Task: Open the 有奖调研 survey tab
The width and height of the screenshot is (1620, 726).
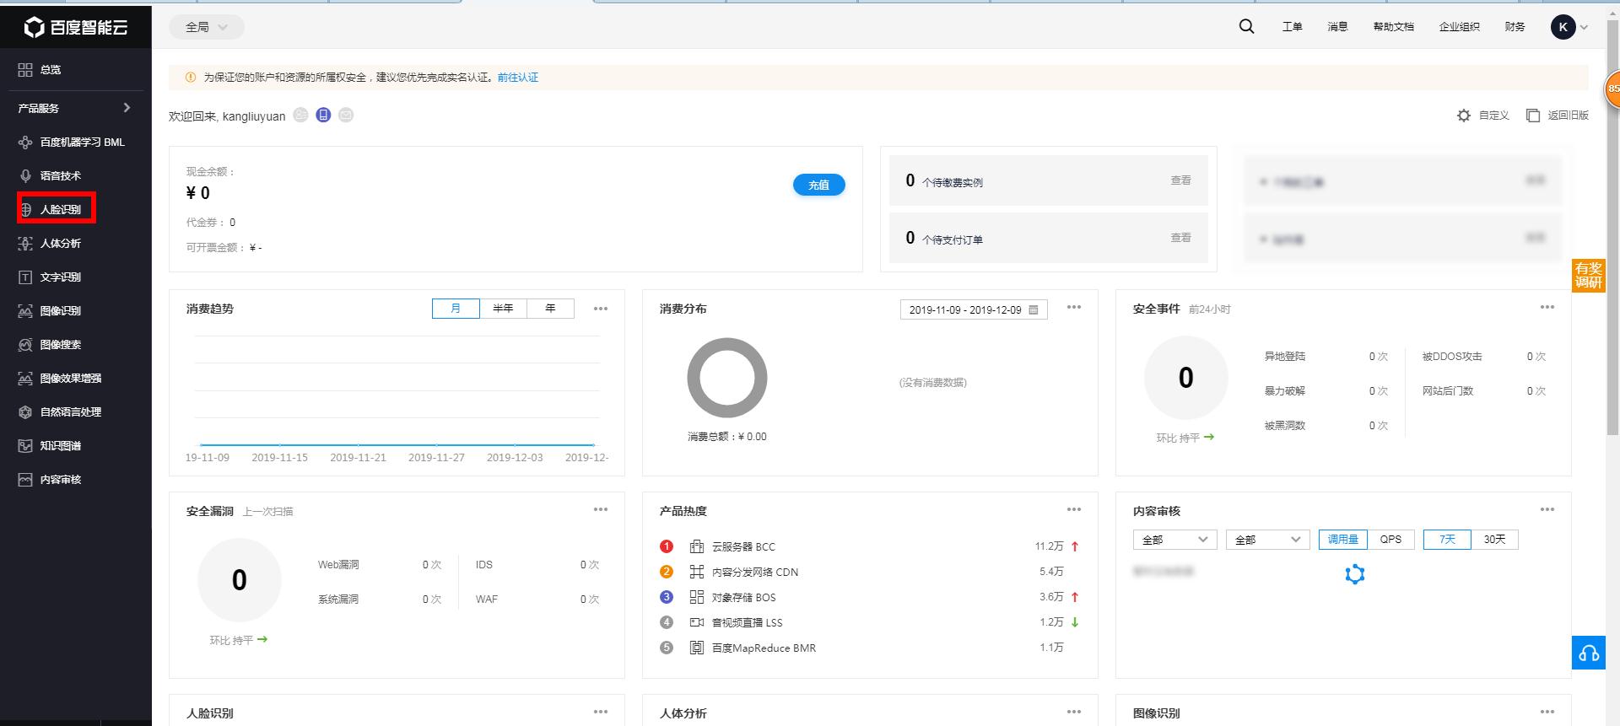Action: click(1588, 276)
